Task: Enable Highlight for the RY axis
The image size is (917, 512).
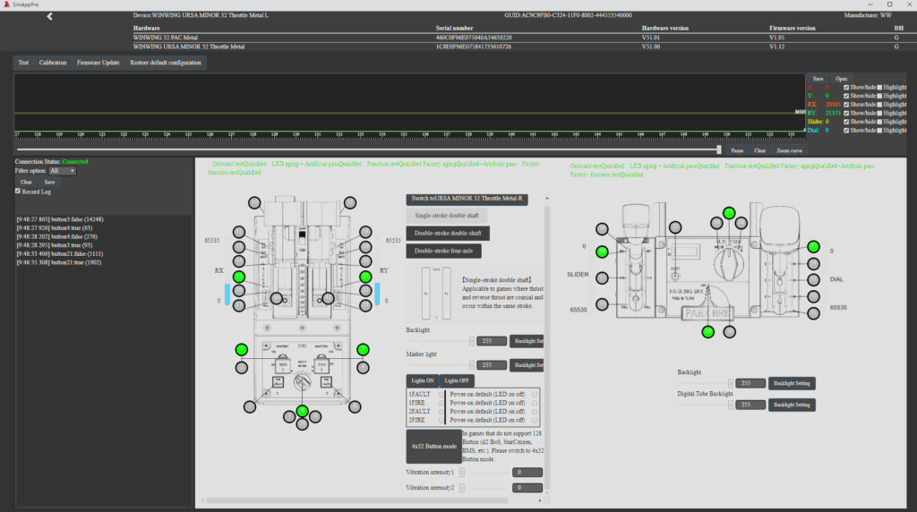Action: (879, 113)
